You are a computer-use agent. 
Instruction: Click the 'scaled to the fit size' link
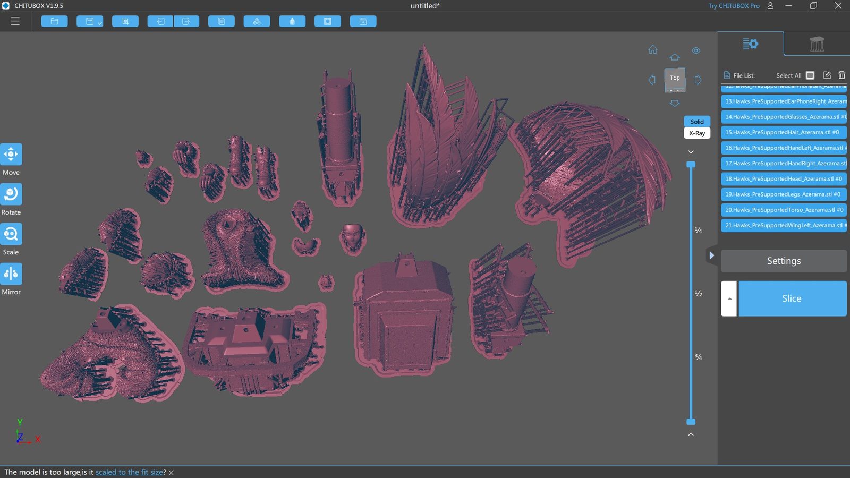click(x=130, y=472)
